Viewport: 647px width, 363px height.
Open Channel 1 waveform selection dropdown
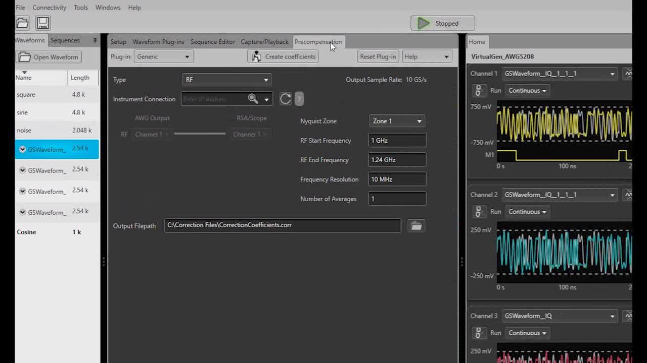coord(560,74)
